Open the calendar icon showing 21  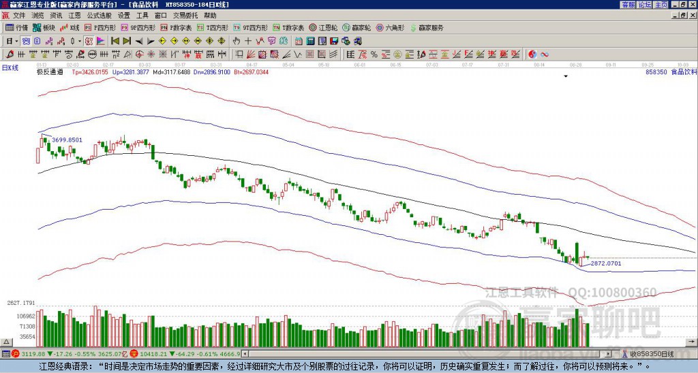click(x=299, y=42)
